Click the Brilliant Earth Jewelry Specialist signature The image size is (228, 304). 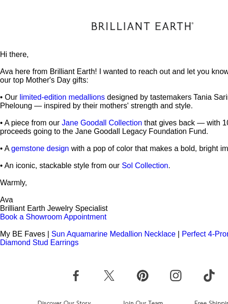54,208
